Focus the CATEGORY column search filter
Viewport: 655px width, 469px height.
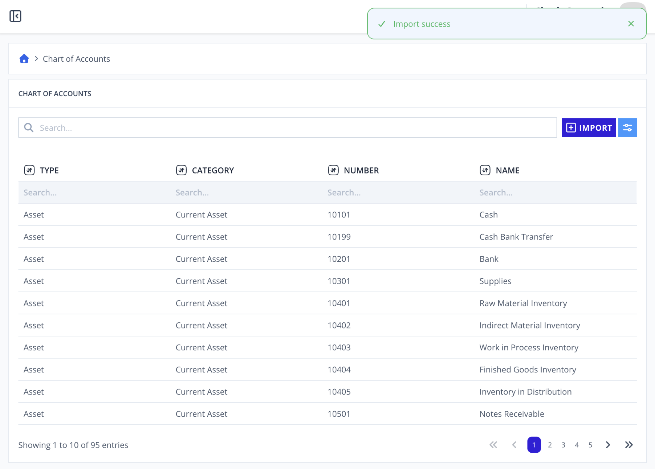[x=247, y=192]
